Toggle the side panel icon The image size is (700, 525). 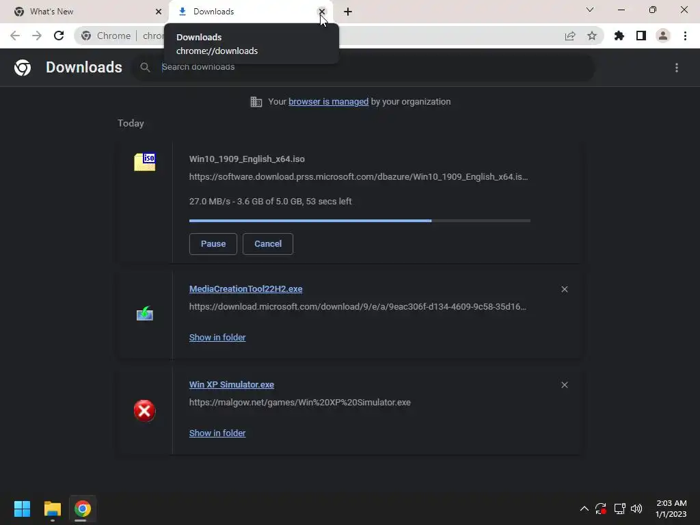(641, 36)
